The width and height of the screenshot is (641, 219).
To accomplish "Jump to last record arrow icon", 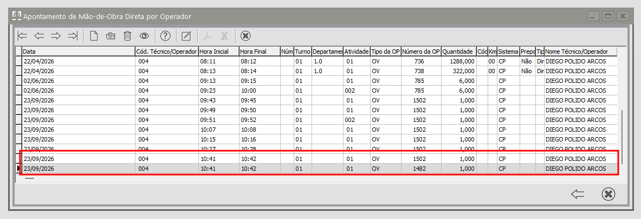I will pos(73,36).
